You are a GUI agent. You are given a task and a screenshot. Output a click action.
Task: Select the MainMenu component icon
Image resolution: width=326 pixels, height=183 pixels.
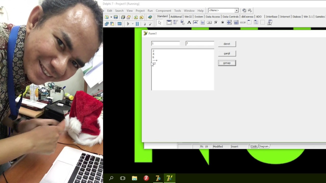pyautogui.click(x=175, y=22)
